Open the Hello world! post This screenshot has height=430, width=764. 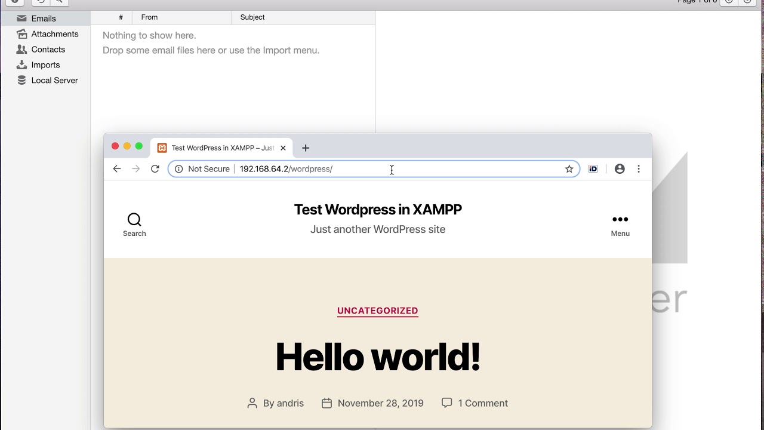coord(378,357)
